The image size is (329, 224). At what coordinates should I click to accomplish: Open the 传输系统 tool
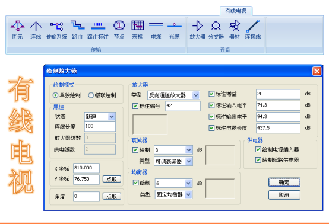point(56,30)
